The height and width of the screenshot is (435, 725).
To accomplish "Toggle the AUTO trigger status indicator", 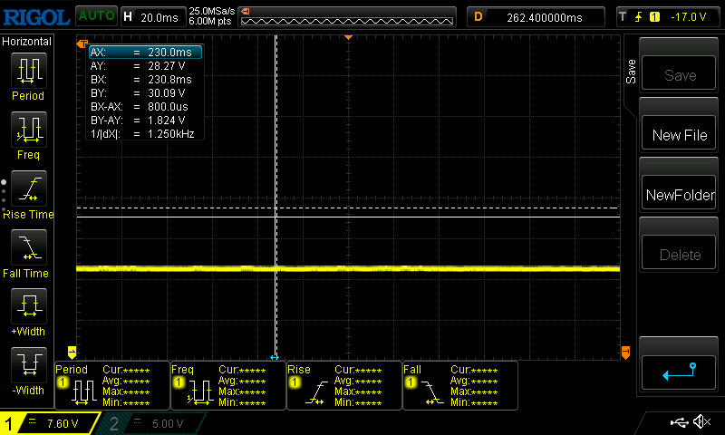I will (95, 16).
